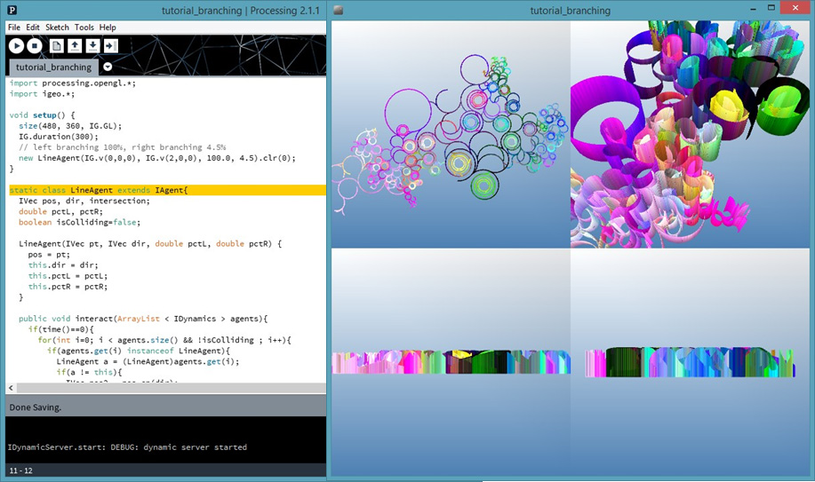Open the File menu
Screen dimensions: 815x482
tap(14, 28)
